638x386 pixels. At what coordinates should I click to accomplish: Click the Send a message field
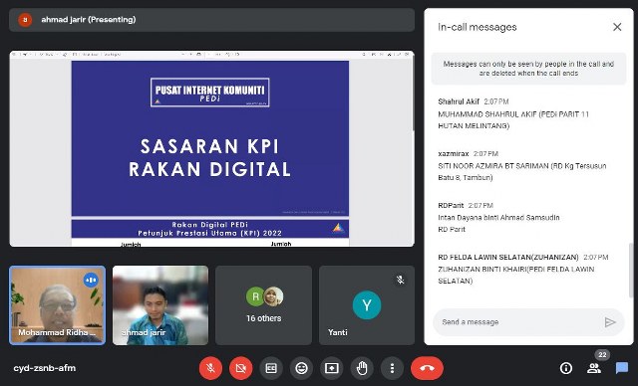(528, 322)
